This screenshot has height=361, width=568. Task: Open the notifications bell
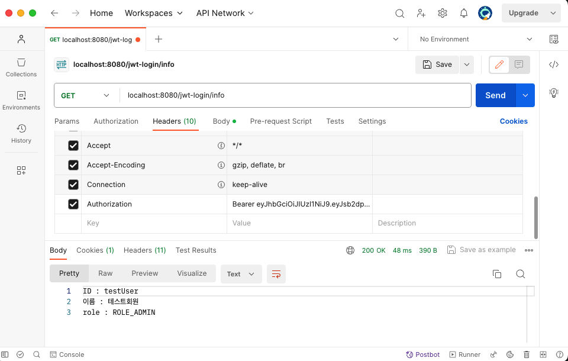[x=464, y=14]
